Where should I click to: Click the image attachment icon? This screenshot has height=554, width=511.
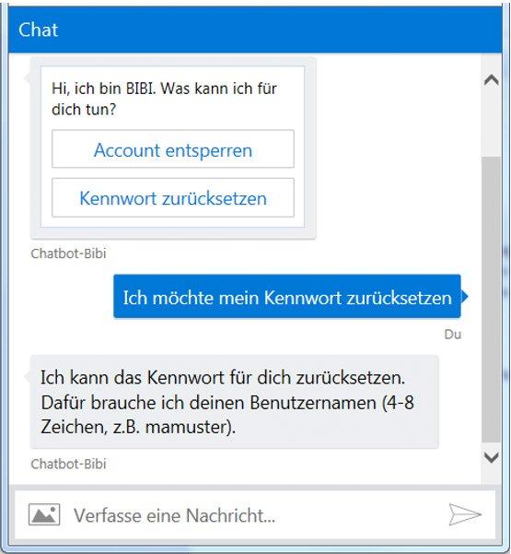pyautogui.click(x=44, y=514)
